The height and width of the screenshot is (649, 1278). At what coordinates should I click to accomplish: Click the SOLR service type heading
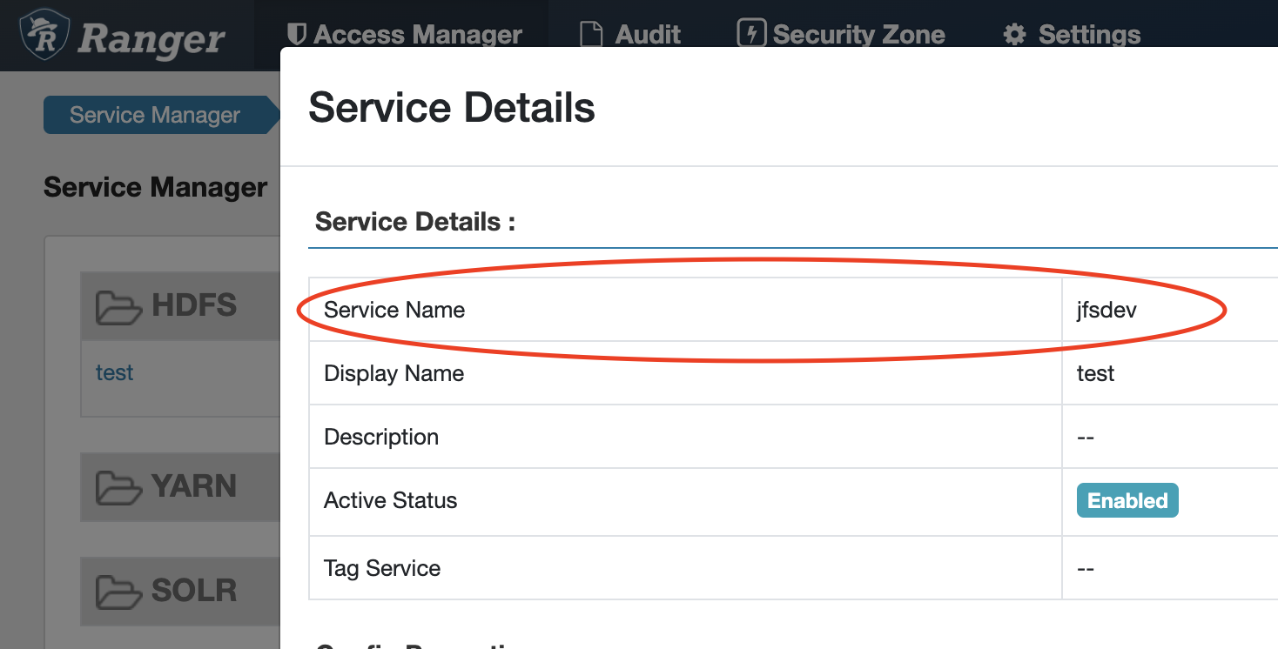pos(193,591)
